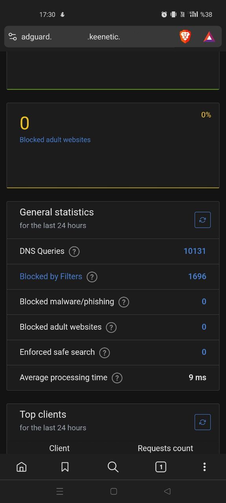
Task: Show help for Blocked adult websites row
Action: tap(111, 327)
